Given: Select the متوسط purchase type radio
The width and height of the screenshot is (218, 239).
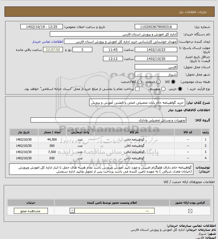Looking at the screenshot, I should [x=163, y=89].
